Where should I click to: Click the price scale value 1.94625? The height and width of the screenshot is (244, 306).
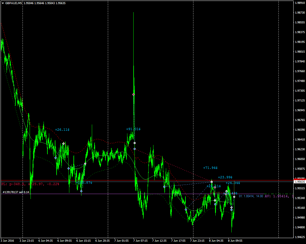[x=300, y=237]
